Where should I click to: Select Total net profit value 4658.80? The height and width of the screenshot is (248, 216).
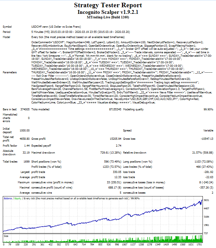tap(25, 139)
